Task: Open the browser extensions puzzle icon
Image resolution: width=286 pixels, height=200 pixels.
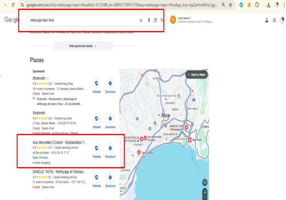Action: click(x=257, y=5)
